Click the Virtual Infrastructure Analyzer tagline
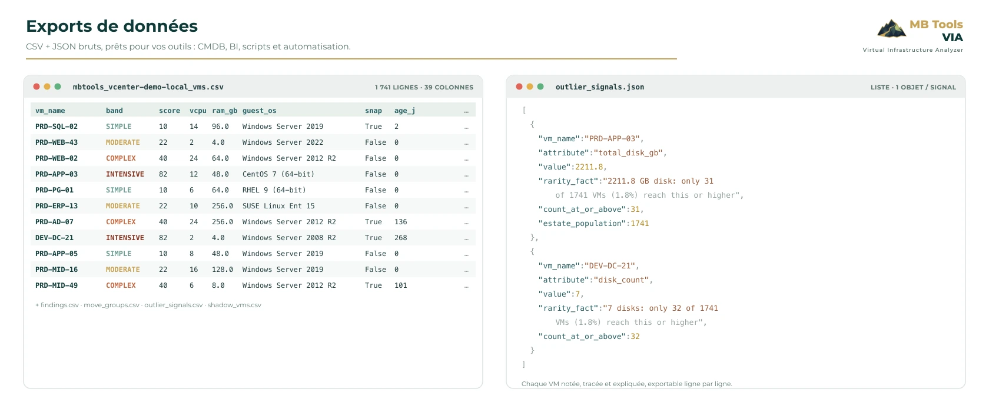Screen dimensions: 989x412 [x=913, y=50]
